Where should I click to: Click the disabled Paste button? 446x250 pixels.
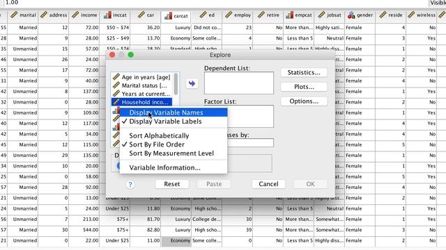point(214,184)
